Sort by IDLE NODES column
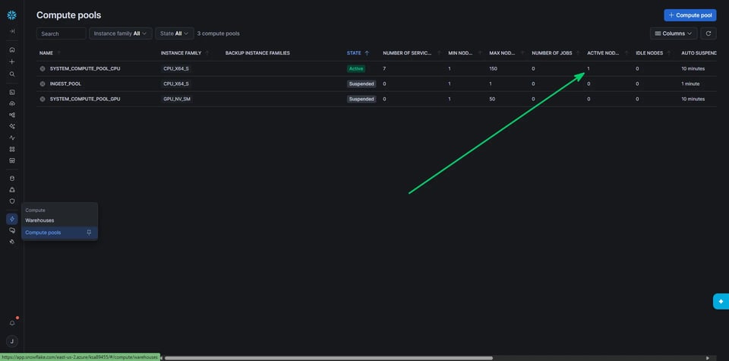Image resolution: width=729 pixels, height=361 pixels. click(649, 53)
